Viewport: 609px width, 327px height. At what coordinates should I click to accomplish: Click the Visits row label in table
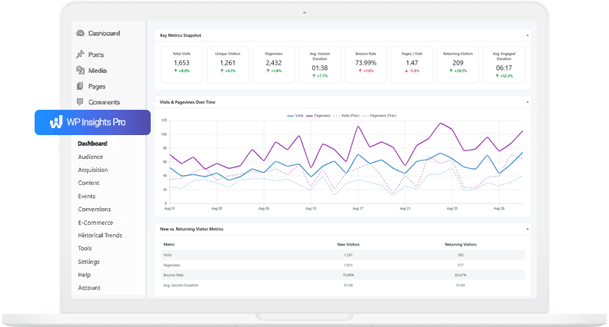tap(168, 255)
